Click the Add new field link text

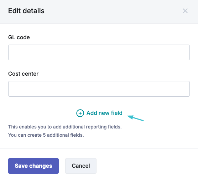tap(104, 113)
